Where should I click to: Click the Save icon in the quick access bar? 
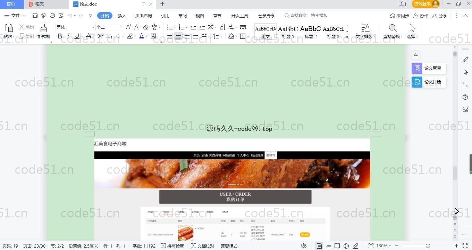coord(35,16)
